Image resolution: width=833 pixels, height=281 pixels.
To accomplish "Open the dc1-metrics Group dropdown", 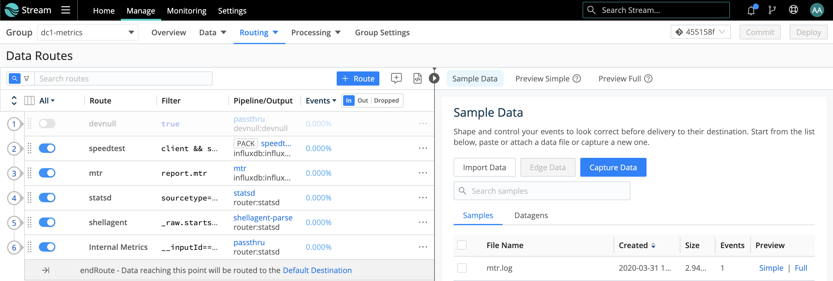I will [x=88, y=33].
